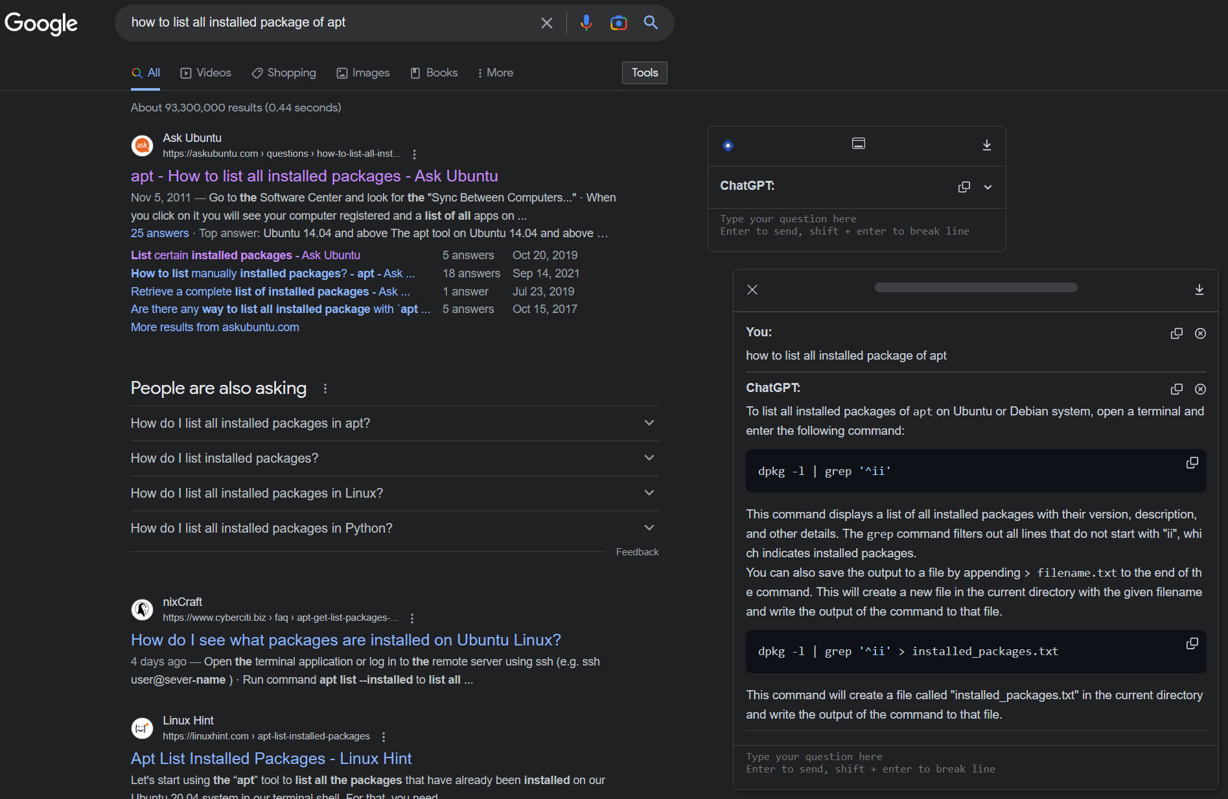The height and width of the screenshot is (799, 1228).
Task: Clear the search box text
Action: [x=546, y=23]
